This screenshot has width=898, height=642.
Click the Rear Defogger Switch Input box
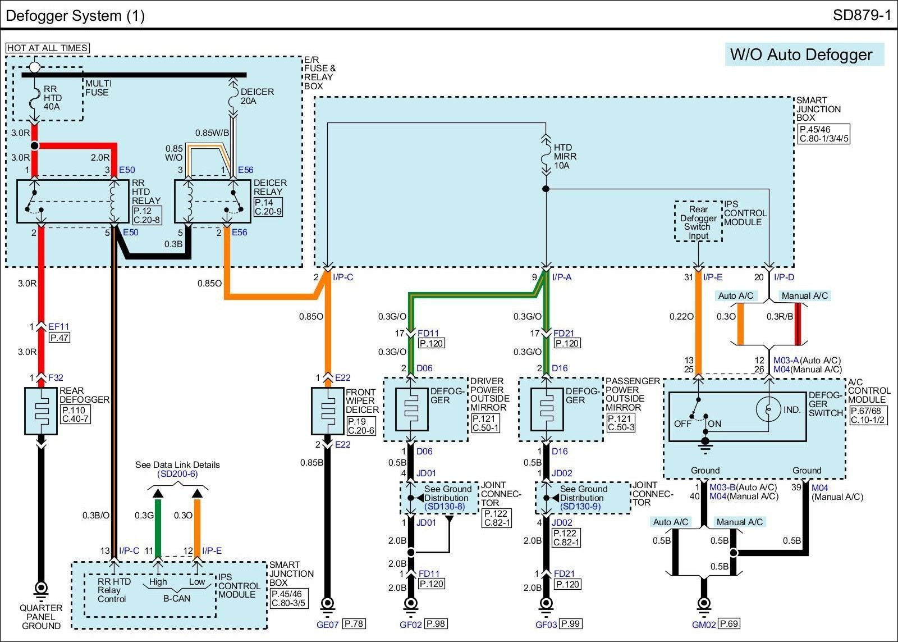[x=698, y=222]
